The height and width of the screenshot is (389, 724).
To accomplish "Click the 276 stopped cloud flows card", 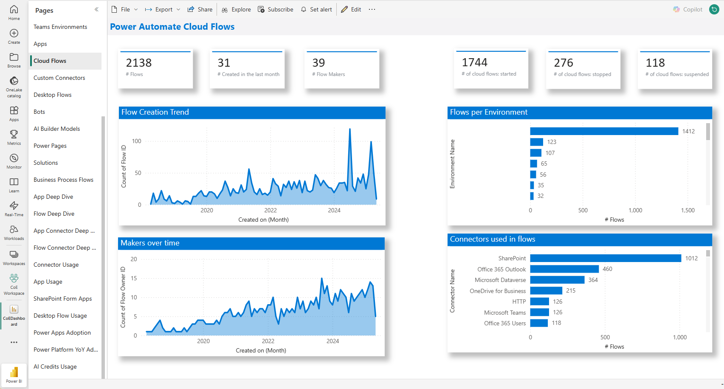I will click(583, 69).
